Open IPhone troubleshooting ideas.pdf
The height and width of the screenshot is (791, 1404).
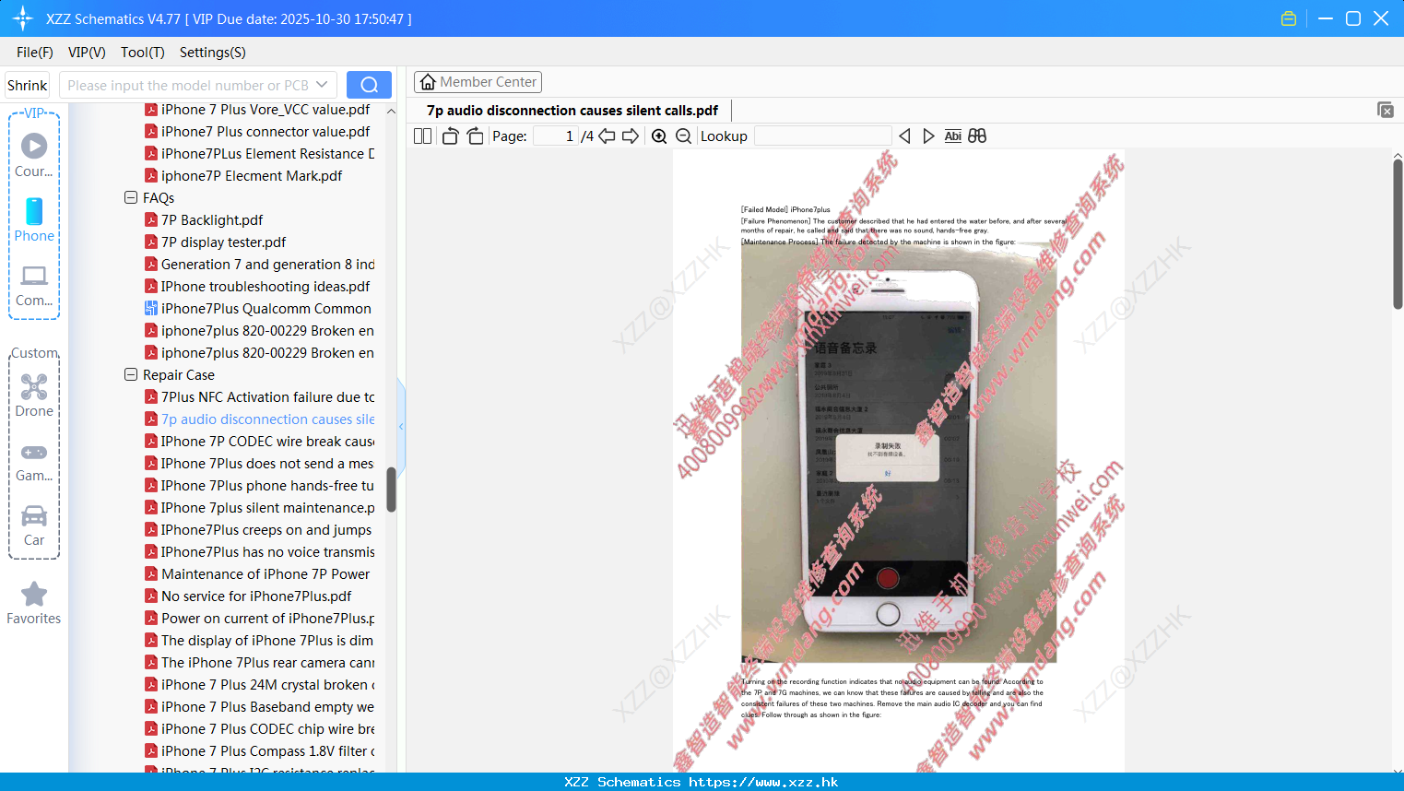265,287
